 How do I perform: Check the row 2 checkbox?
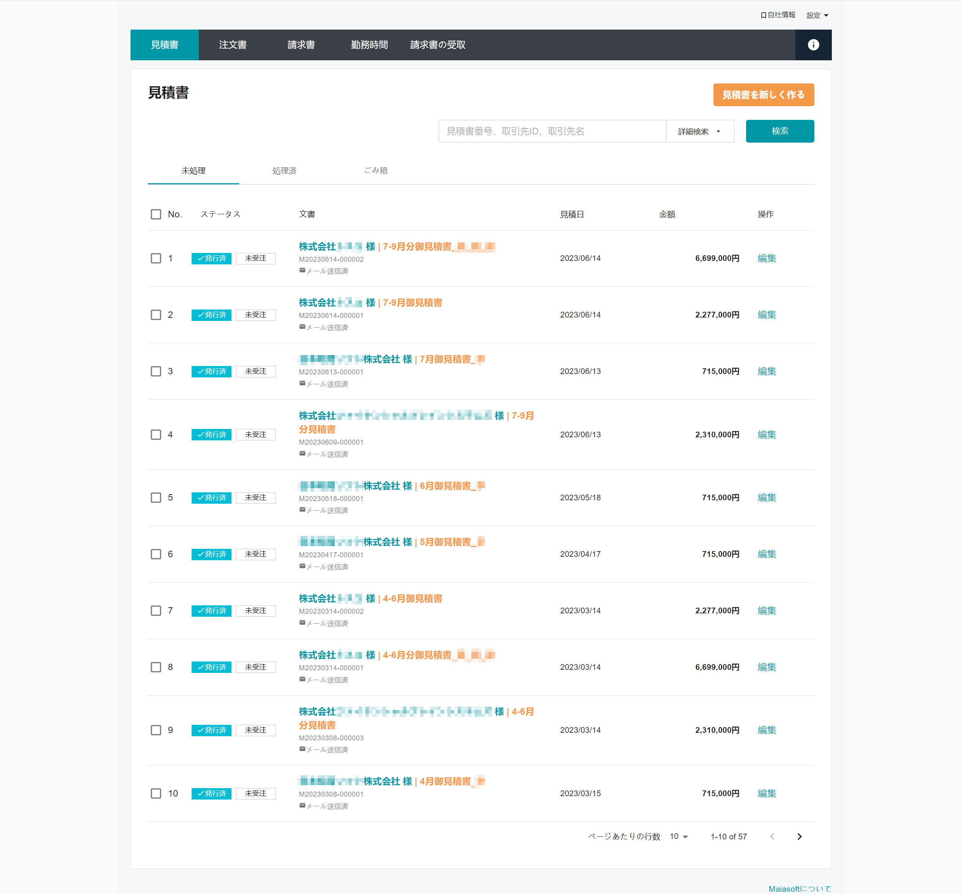(156, 315)
